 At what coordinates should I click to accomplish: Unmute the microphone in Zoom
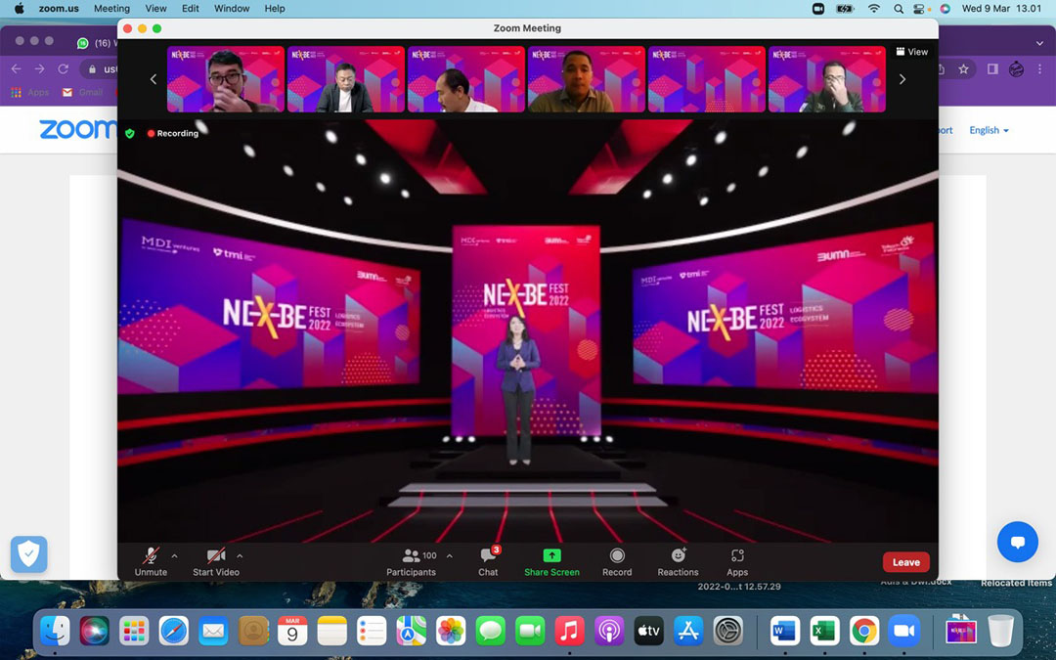(151, 561)
